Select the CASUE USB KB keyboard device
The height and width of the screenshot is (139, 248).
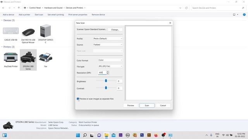coord(11,34)
